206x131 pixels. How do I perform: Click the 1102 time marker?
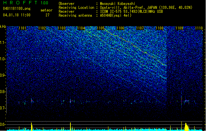pyautogui.click(x=42, y=28)
